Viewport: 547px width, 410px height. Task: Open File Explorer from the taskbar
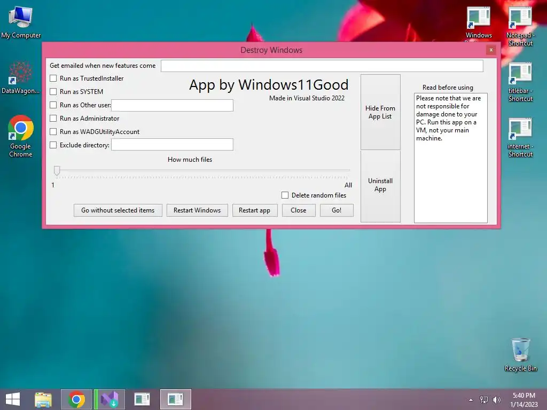[43, 399]
